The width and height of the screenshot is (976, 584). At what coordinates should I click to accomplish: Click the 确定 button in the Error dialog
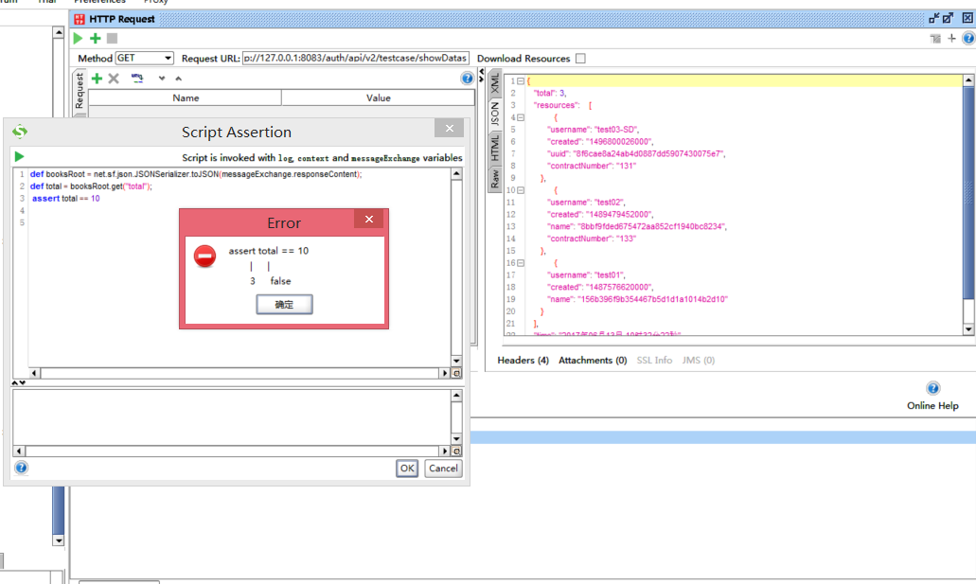(x=284, y=305)
